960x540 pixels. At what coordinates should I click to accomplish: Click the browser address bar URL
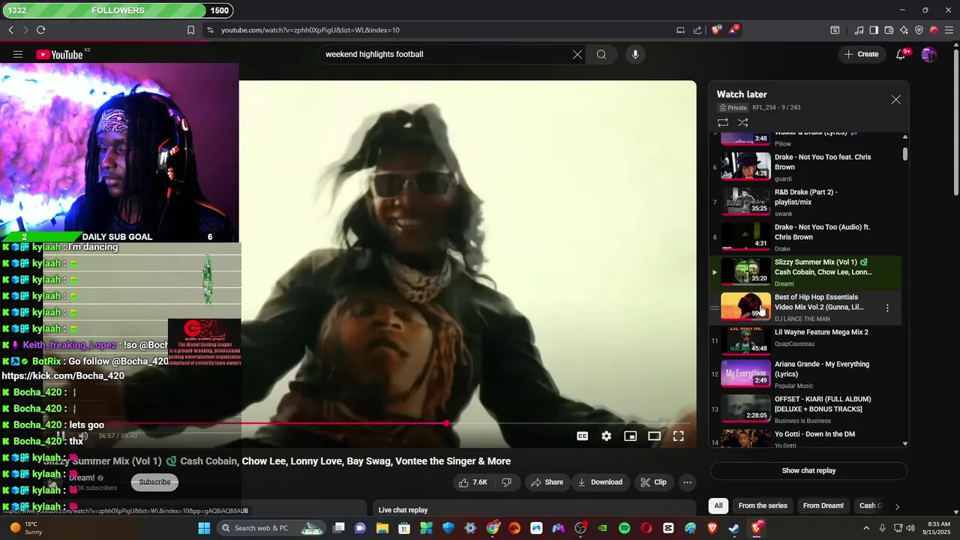pos(310,30)
